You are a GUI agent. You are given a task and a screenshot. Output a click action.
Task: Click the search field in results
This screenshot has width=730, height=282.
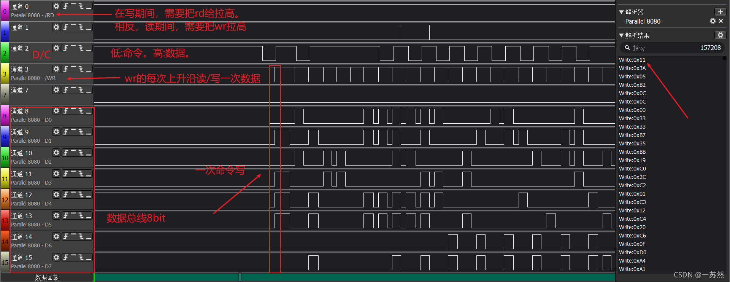[x=673, y=48]
